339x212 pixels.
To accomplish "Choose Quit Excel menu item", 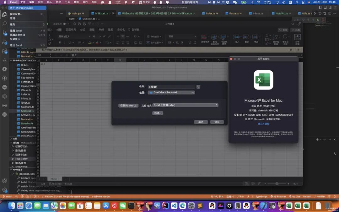I will coord(27,46).
